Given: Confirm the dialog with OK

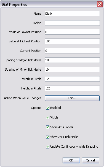Looking at the screenshot, I should [x=71, y=160].
